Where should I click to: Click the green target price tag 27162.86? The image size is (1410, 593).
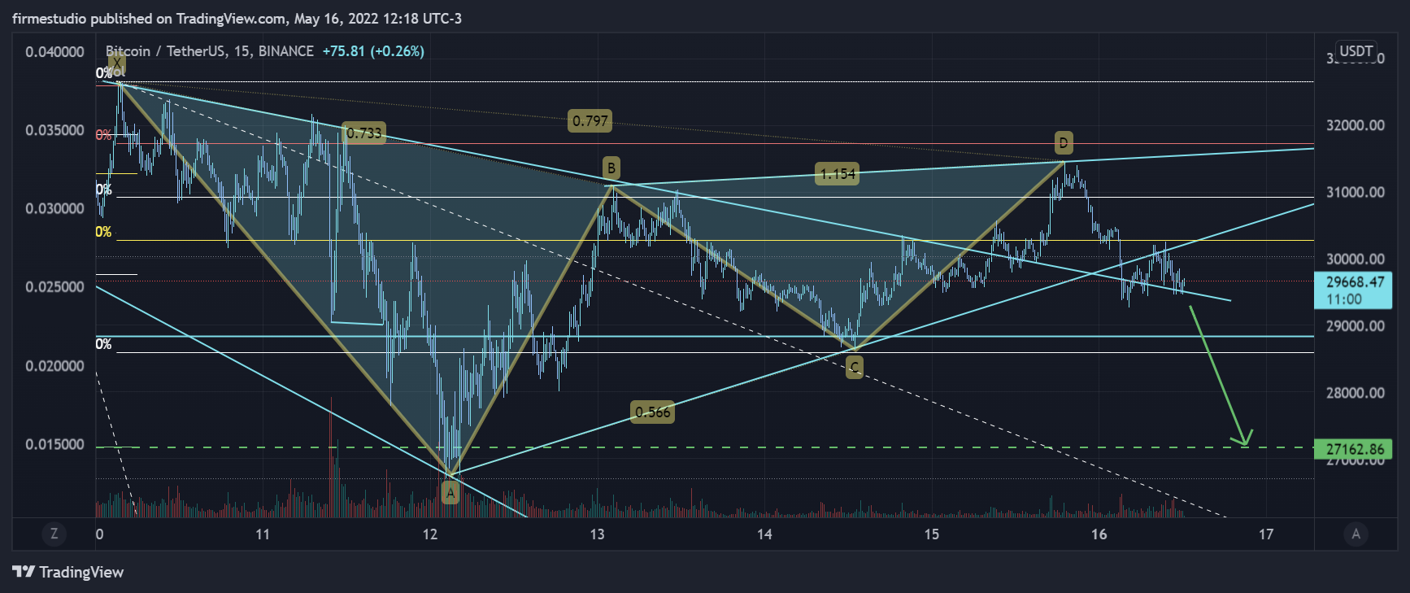coord(1355,449)
